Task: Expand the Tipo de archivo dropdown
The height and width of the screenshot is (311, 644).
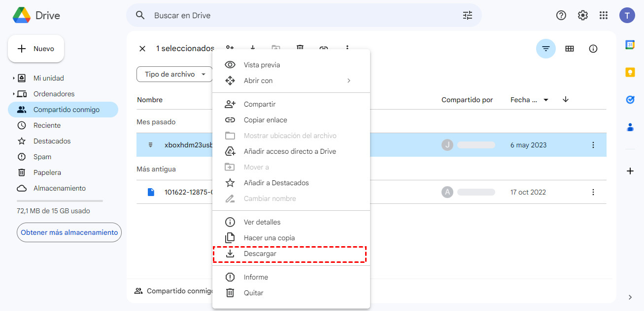Action: 175,74
